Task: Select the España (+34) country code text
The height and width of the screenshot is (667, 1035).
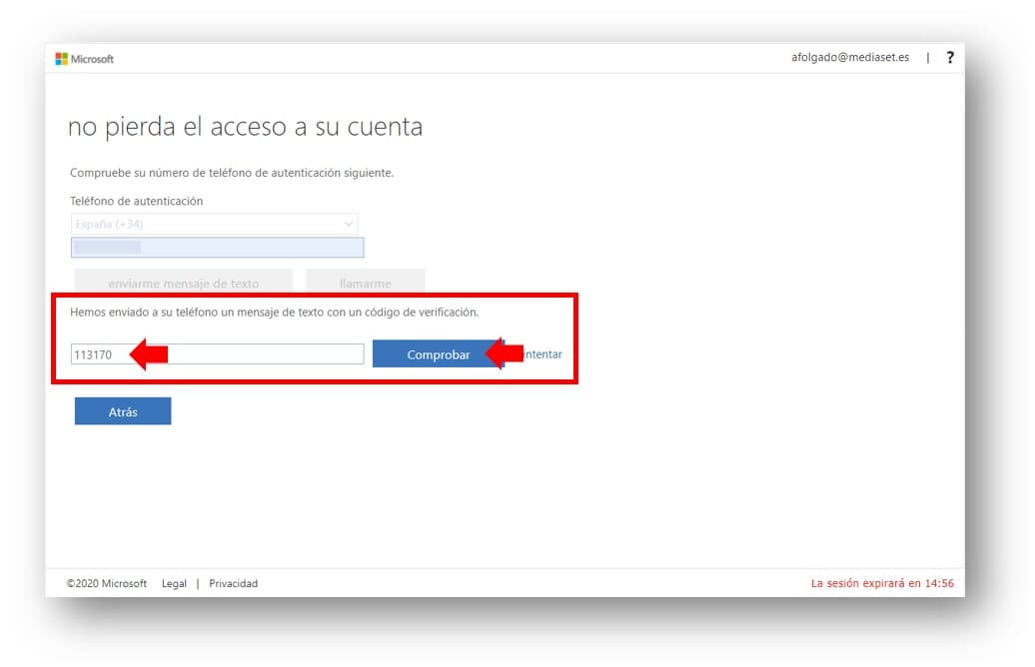Action: tap(109, 225)
